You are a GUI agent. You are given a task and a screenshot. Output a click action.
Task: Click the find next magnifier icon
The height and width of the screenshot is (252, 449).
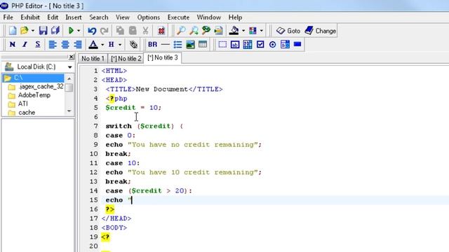tap(194, 30)
